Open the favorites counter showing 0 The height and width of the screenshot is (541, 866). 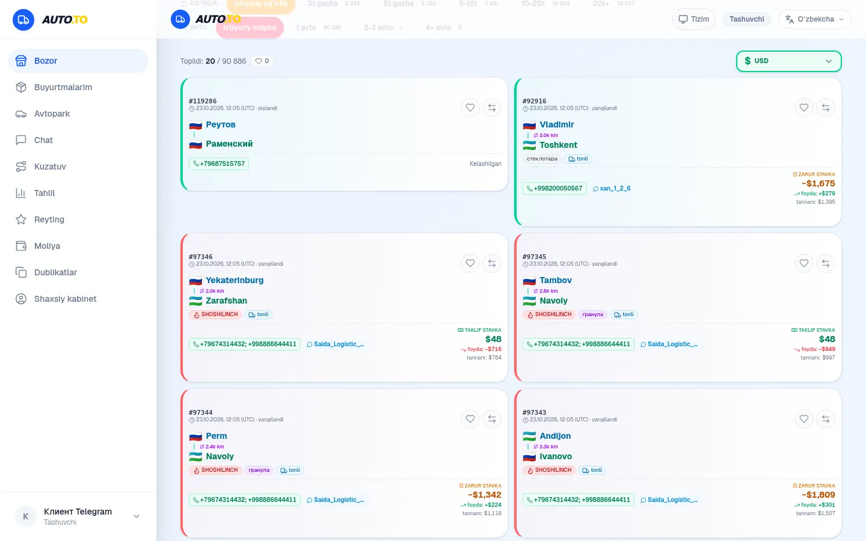(x=262, y=61)
